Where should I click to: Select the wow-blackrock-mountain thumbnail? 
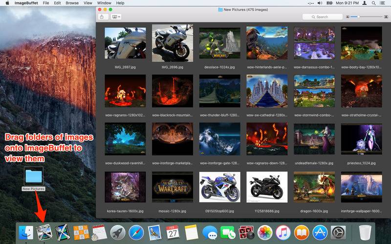coord(173,91)
